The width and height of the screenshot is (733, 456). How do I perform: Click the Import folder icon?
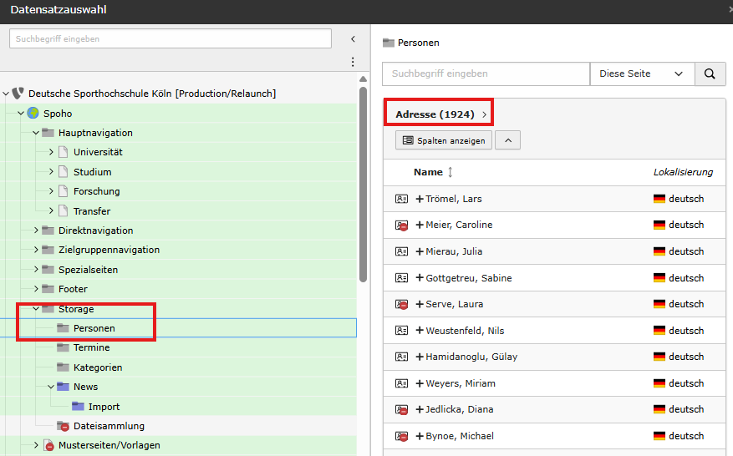pyautogui.click(x=79, y=407)
